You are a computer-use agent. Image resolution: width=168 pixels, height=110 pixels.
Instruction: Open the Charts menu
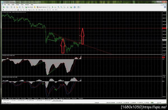17,4
